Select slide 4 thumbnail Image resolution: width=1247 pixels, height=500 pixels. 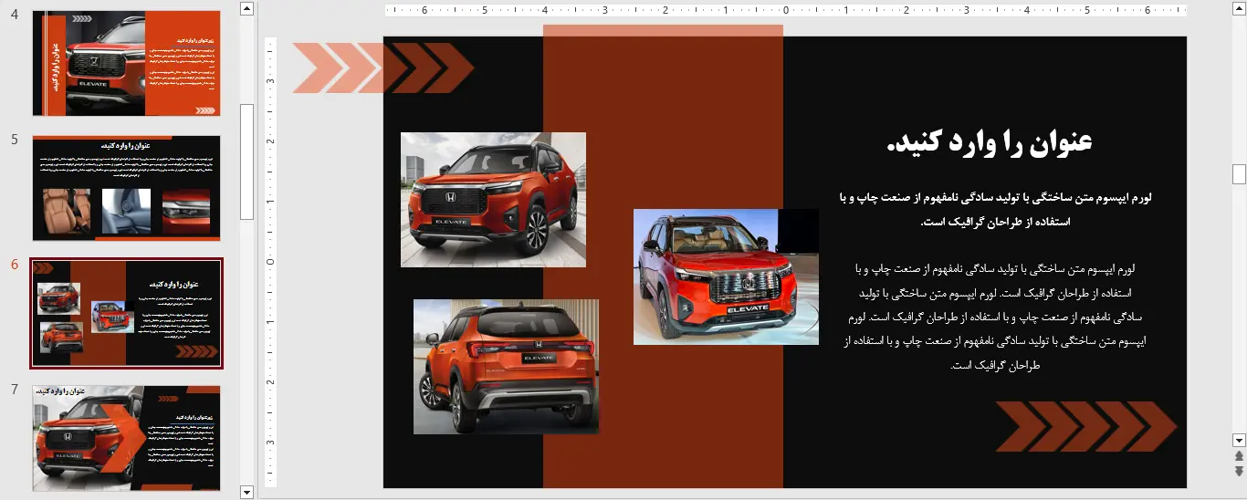[x=126, y=63]
